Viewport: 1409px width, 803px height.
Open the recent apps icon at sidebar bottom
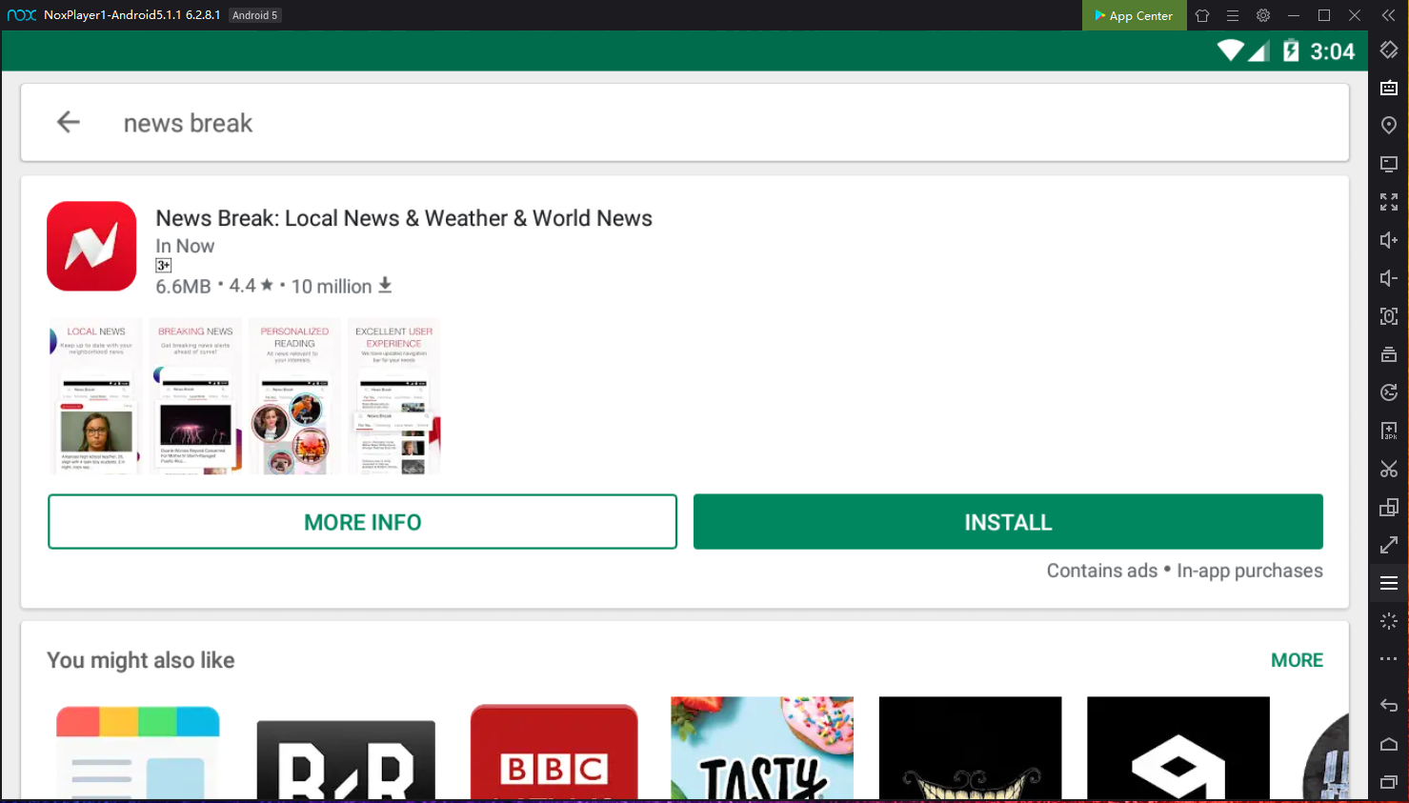point(1388,781)
